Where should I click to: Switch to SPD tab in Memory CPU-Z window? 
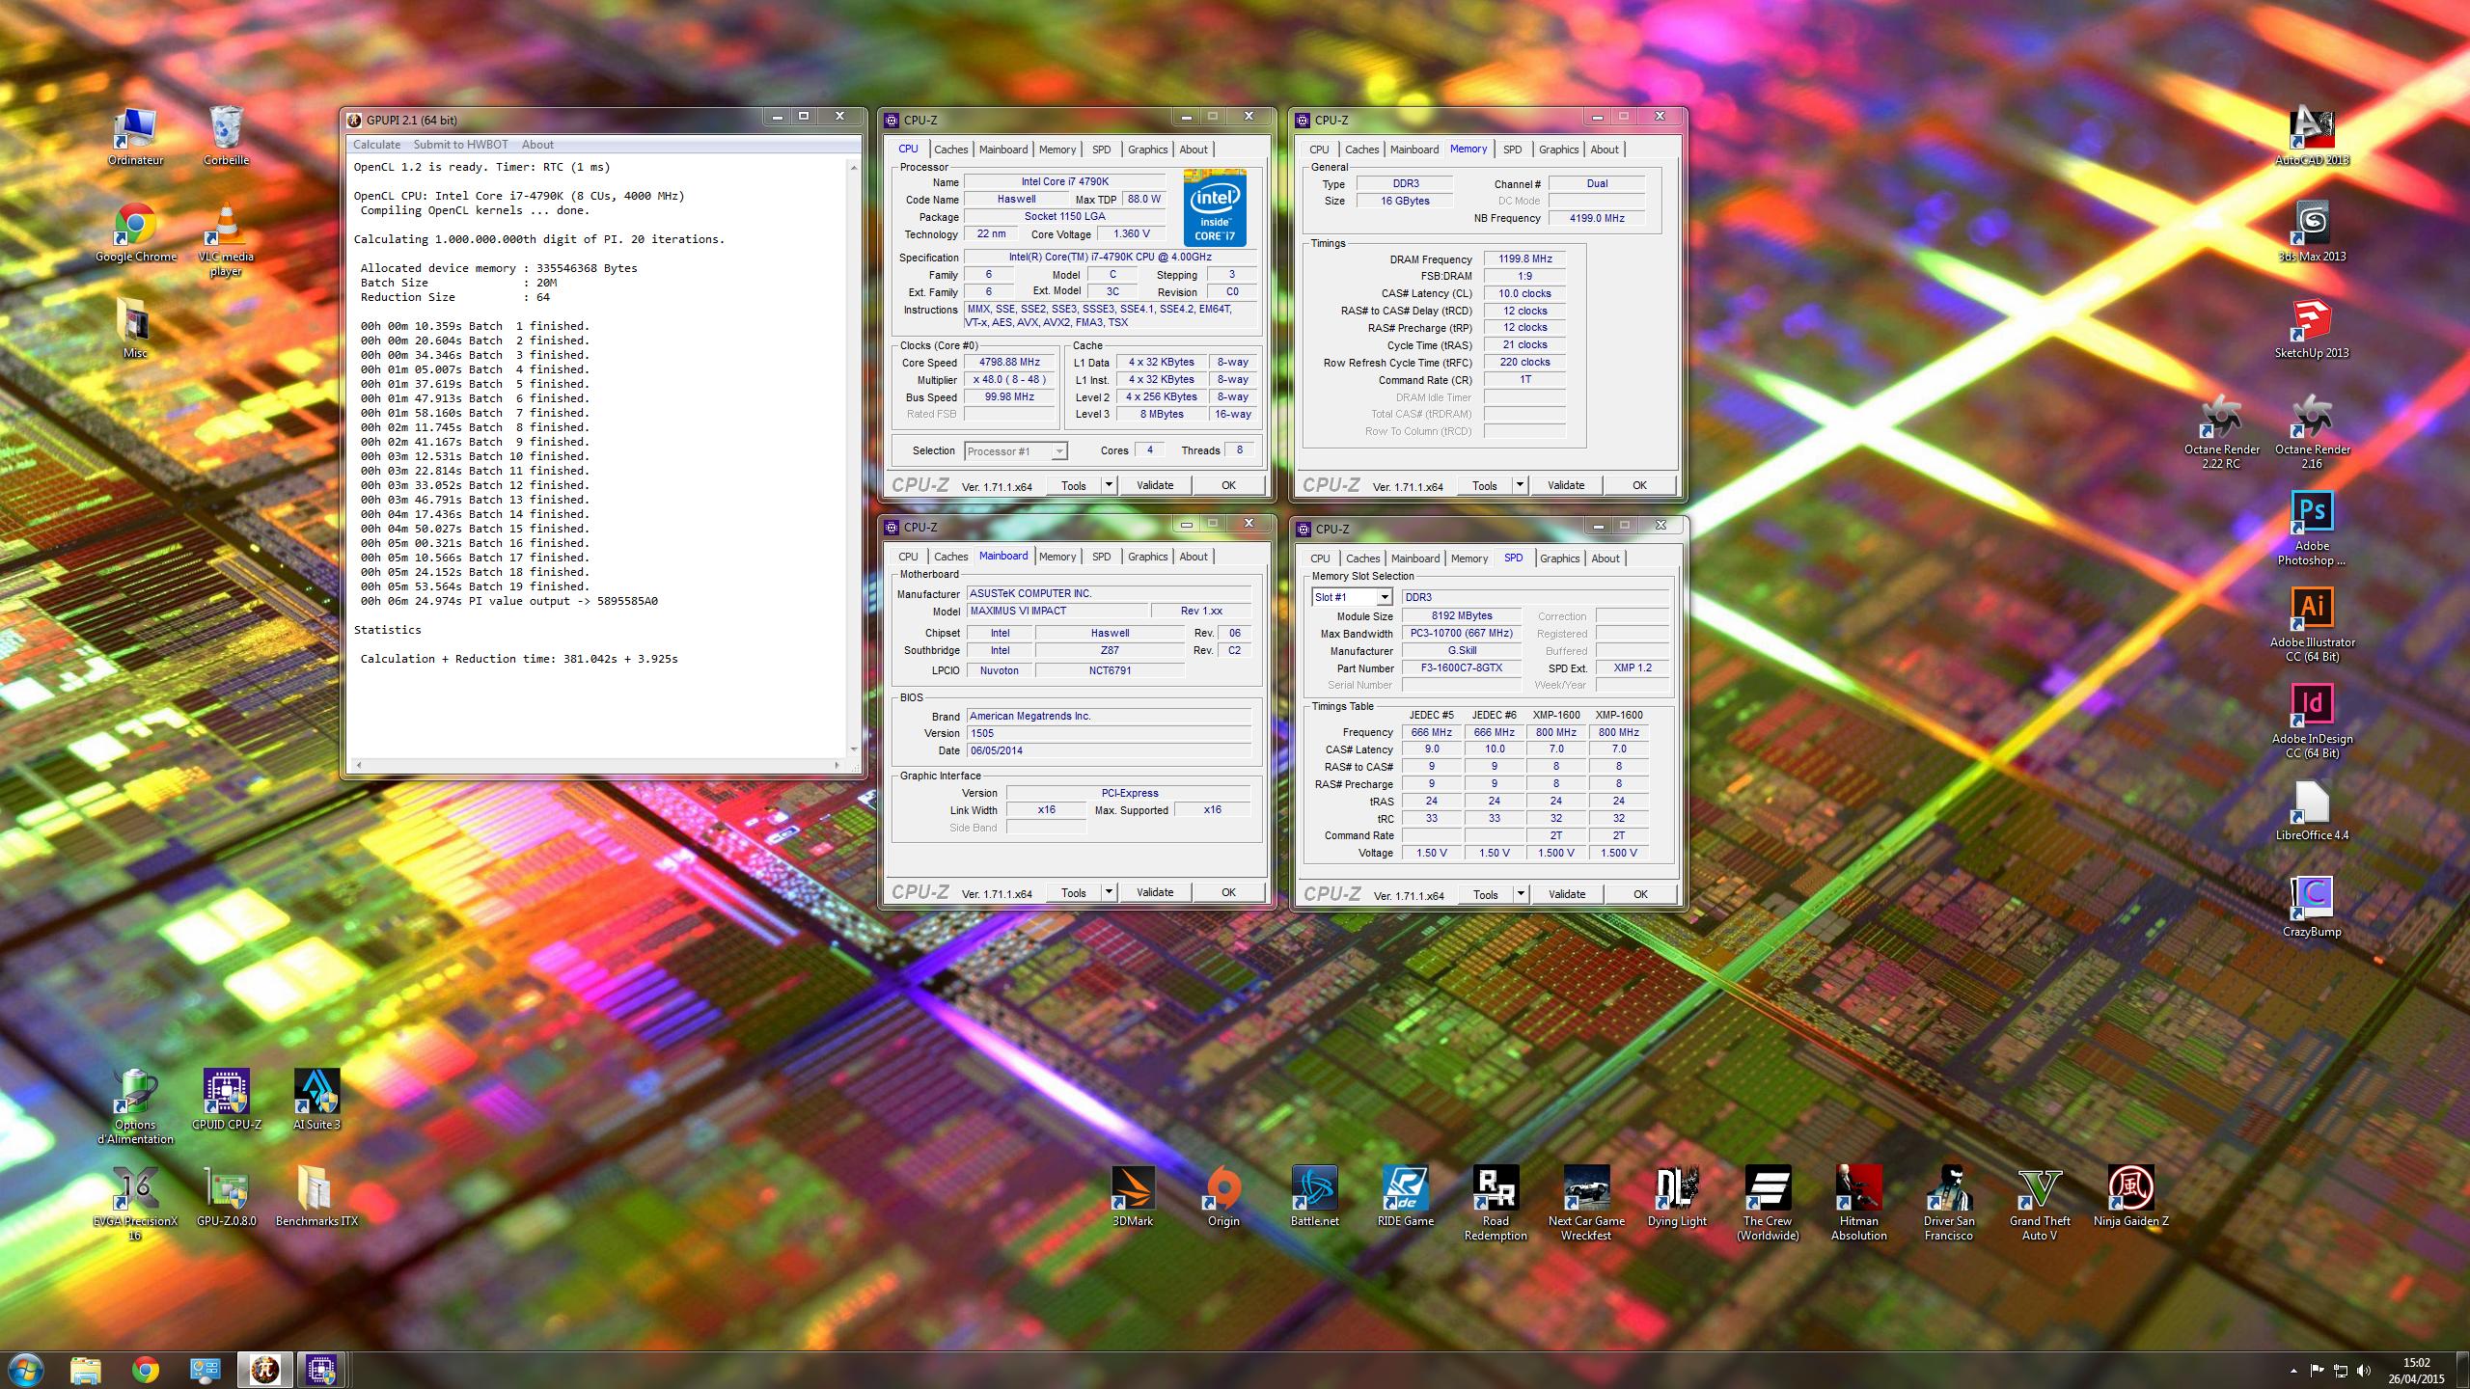tap(1512, 150)
